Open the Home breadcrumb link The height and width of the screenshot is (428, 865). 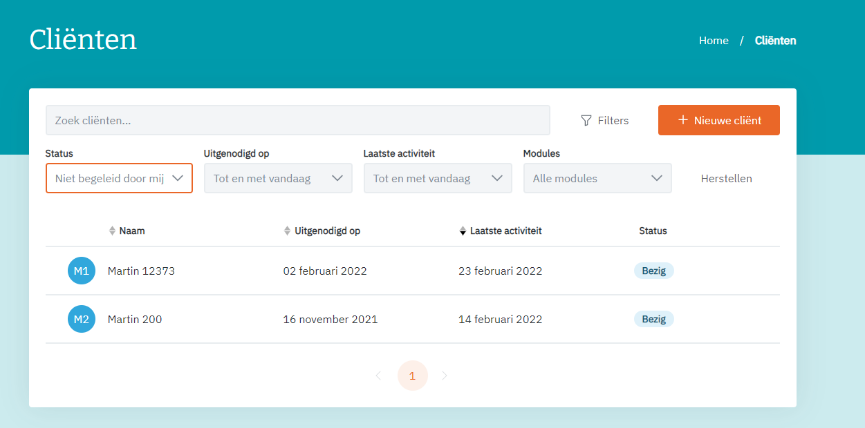714,41
